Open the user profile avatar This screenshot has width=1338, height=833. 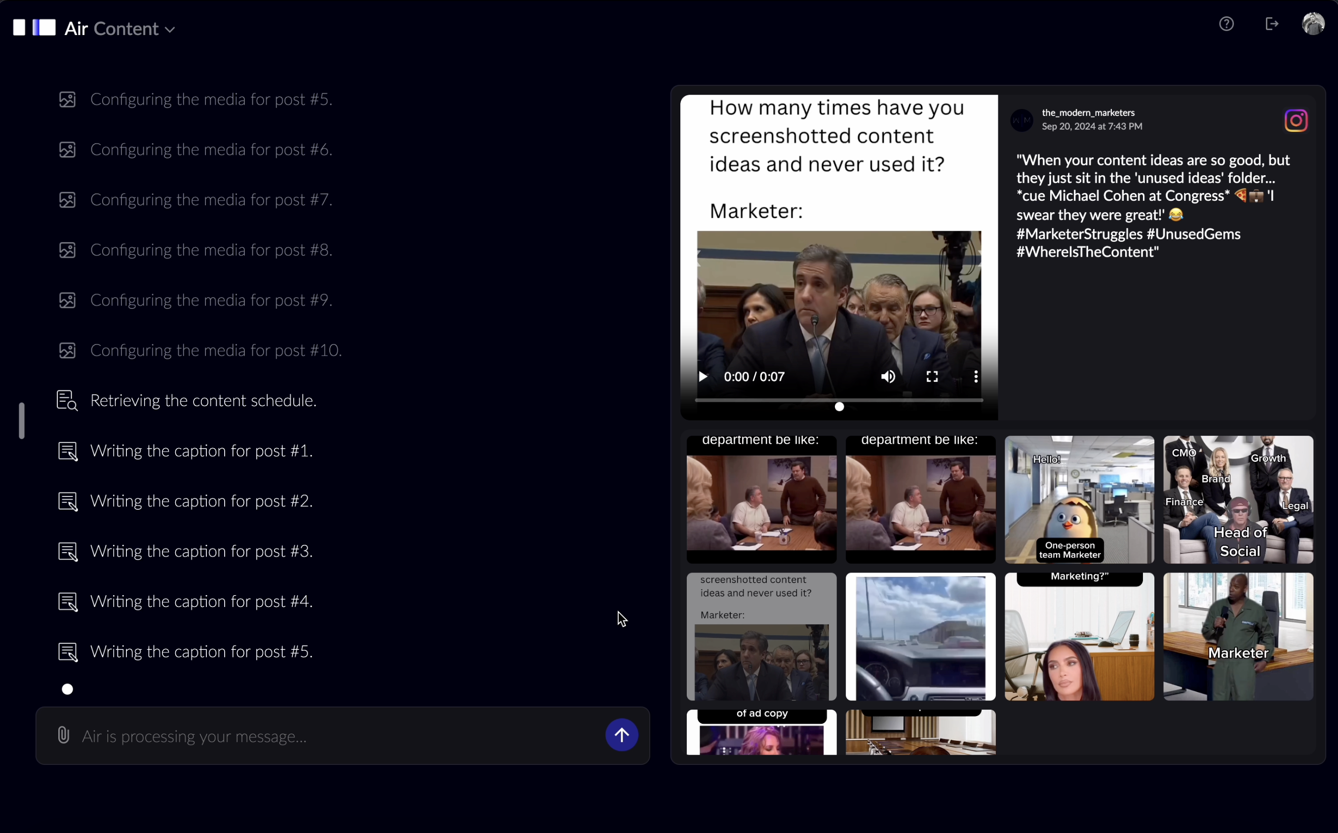pos(1313,24)
